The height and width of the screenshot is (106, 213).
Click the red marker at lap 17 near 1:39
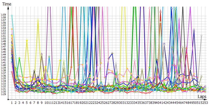pos(71,67)
